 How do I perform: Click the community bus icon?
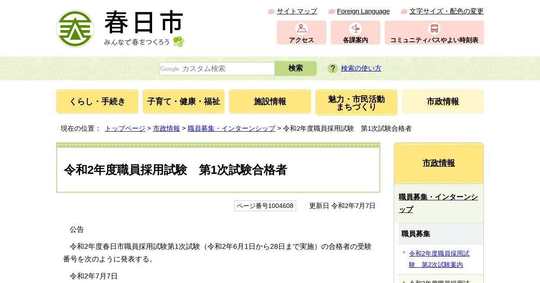pos(434,29)
